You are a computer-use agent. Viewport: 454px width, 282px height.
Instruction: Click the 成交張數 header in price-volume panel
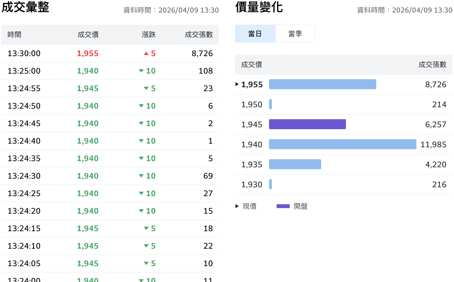pyautogui.click(x=432, y=65)
